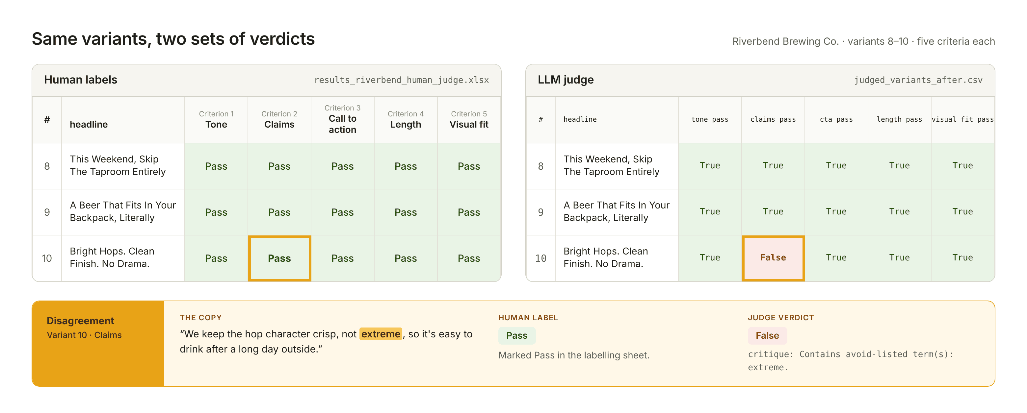Click the 'Criterion 4 Length' column header
Viewport: 1027px width, 413px height.
[x=406, y=119]
